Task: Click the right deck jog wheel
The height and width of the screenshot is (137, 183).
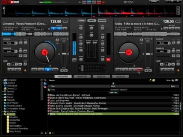Action: [x=129, y=53]
